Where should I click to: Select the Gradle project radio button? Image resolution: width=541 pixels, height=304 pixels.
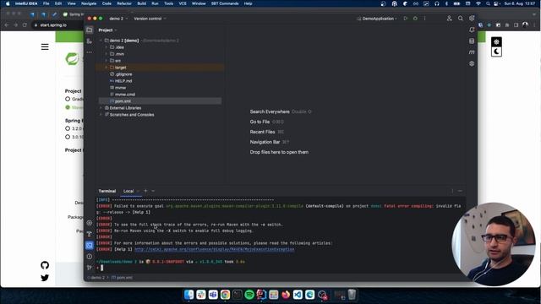68,99
